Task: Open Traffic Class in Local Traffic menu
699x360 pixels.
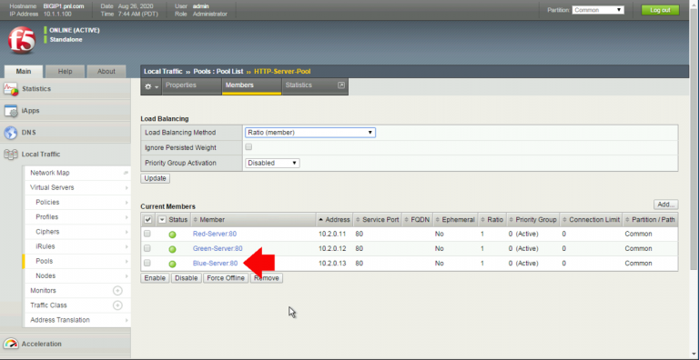Action: pyautogui.click(x=48, y=305)
